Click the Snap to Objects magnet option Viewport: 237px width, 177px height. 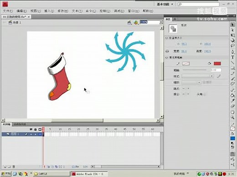click(x=232, y=154)
